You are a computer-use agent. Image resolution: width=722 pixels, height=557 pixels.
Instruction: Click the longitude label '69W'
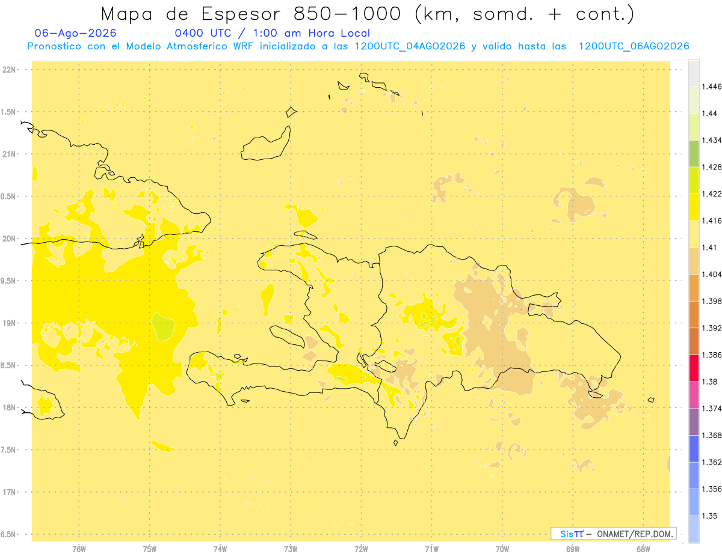coord(573,549)
